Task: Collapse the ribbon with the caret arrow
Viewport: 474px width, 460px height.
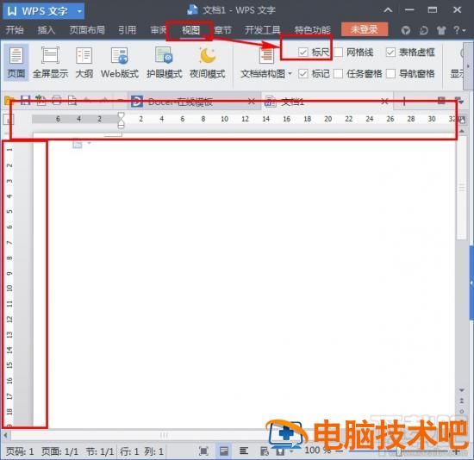Action: (x=388, y=10)
